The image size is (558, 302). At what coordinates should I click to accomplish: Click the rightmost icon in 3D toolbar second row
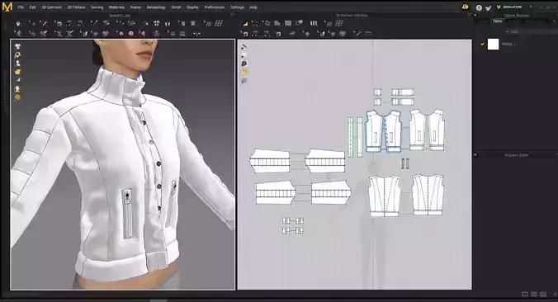click(x=196, y=34)
